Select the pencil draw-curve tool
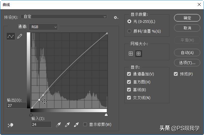Screen dimensions: 204x135 [20, 36]
